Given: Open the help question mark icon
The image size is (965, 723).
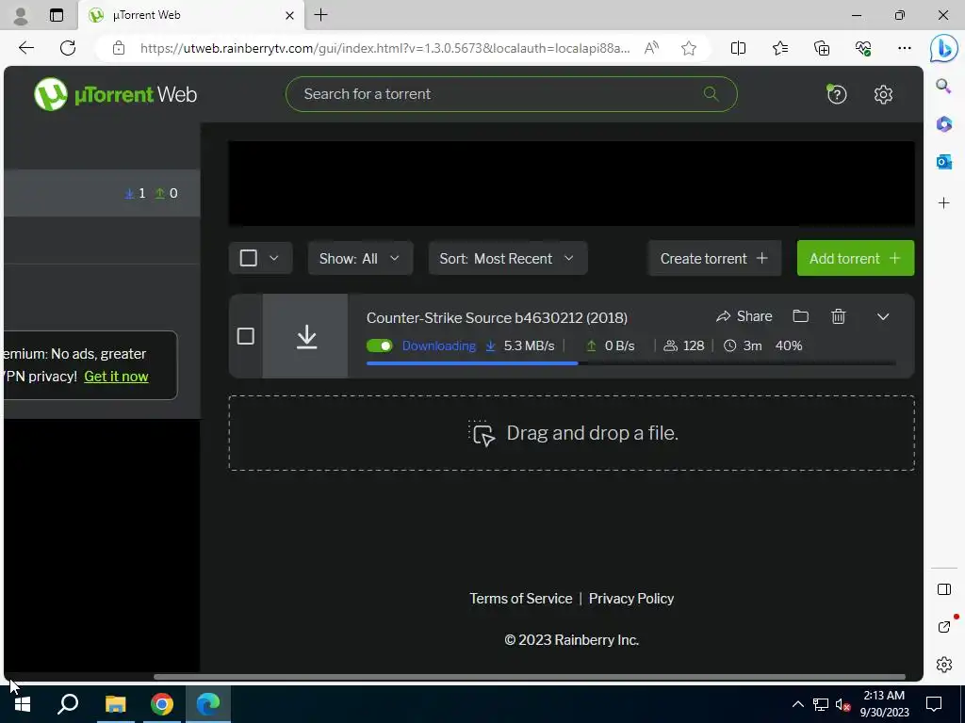Looking at the screenshot, I should click(x=837, y=94).
